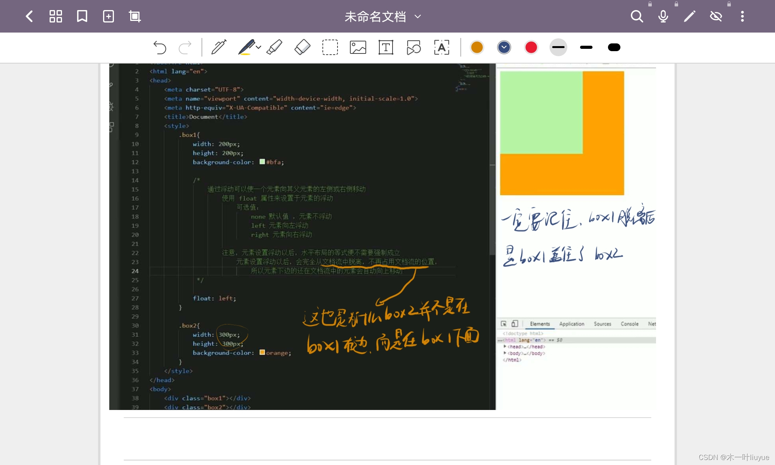Select the text box tool
775x465 pixels.
click(x=386, y=47)
